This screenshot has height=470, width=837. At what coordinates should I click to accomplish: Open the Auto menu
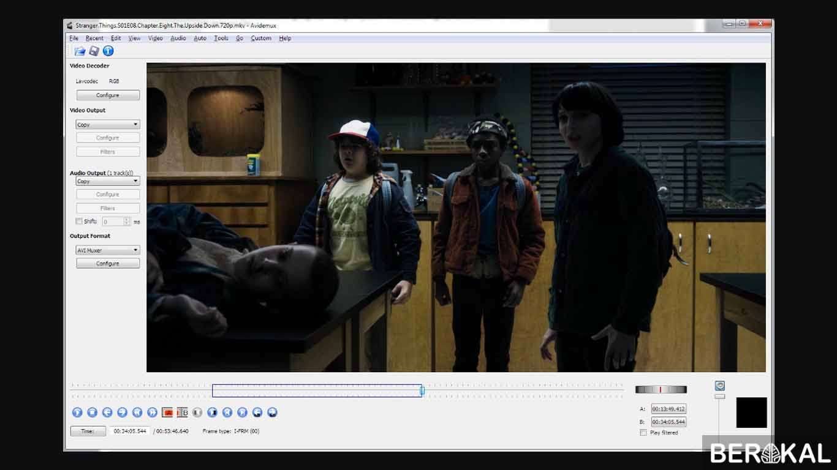(200, 38)
